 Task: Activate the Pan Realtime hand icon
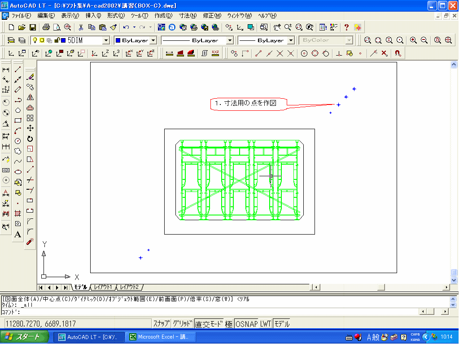click(x=277, y=27)
